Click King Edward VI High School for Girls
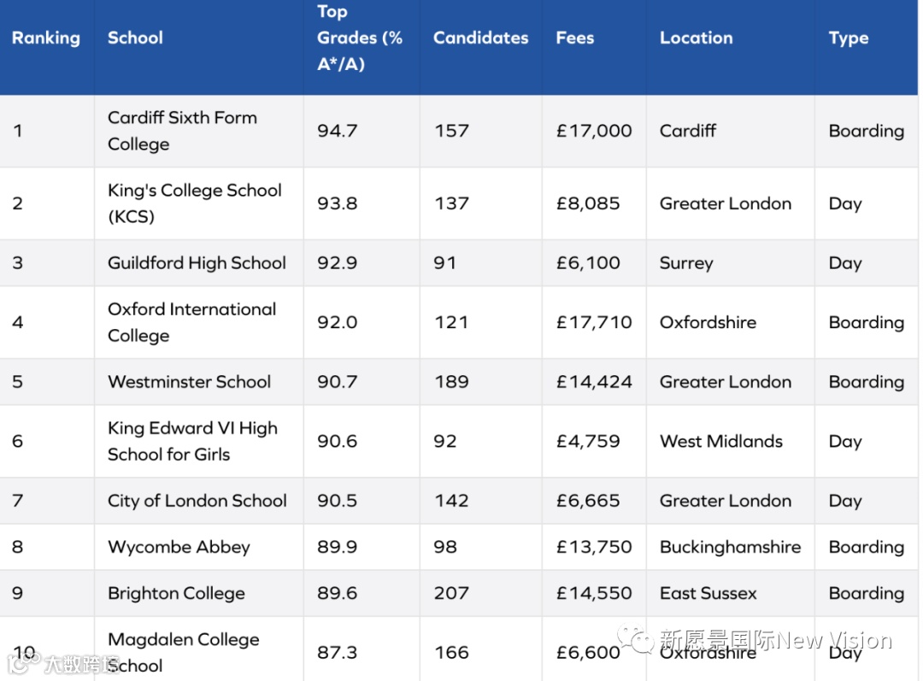 pyautogui.click(x=192, y=441)
